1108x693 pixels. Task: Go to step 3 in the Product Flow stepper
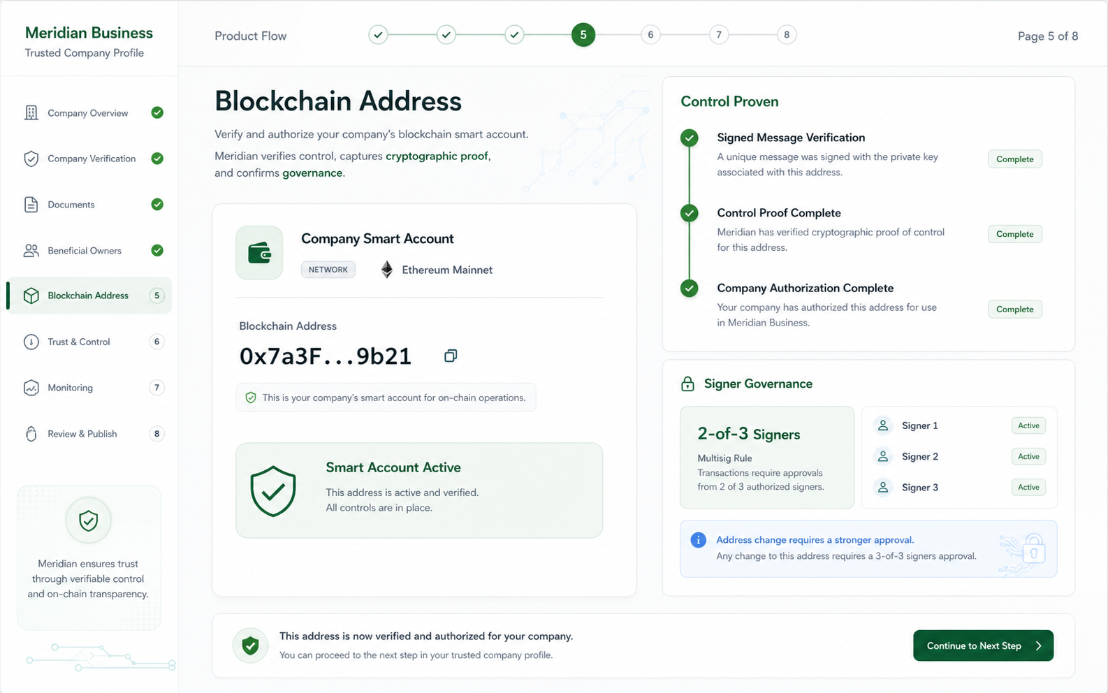click(514, 35)
